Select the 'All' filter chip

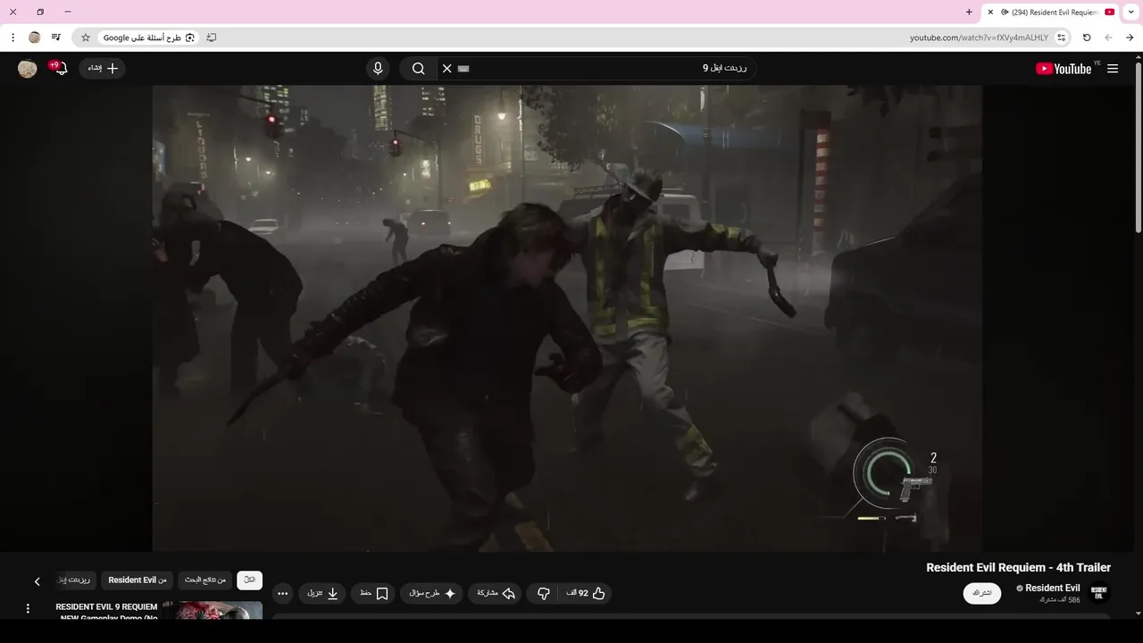coord(249,580)
